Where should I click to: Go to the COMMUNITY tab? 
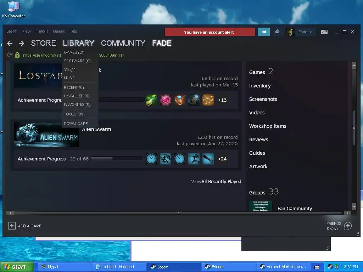click(123, 43)
